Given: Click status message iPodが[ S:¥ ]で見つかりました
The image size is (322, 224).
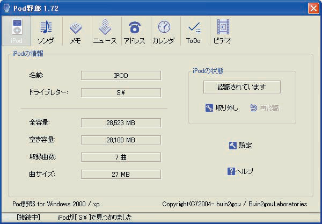Looking at the screenshot, I should coord(94,217).
